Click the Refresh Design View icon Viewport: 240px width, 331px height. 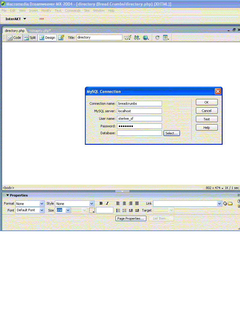pyautogui.click(x=157, y=38)
